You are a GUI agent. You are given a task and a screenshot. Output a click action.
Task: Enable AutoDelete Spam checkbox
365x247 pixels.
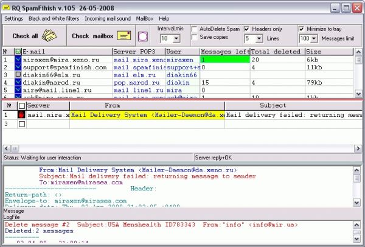(x=193, y=29)
